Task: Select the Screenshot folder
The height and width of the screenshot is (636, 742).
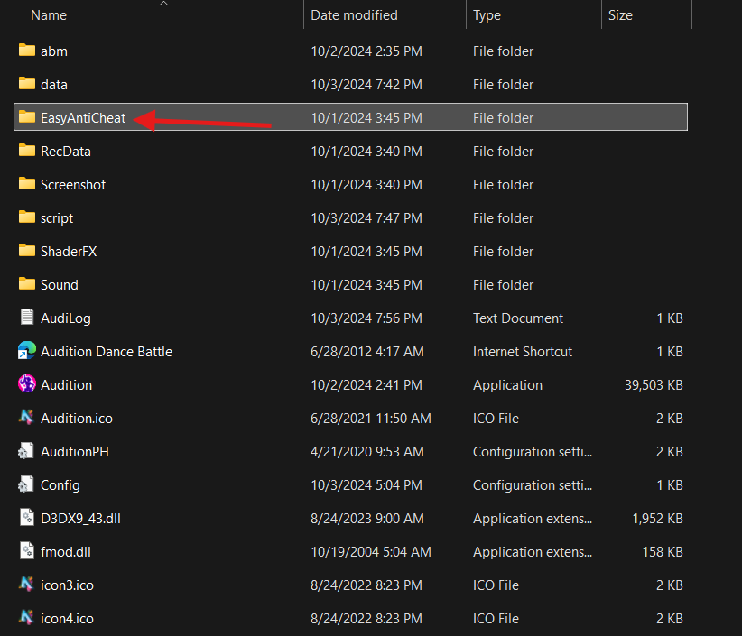Action: 73,185
